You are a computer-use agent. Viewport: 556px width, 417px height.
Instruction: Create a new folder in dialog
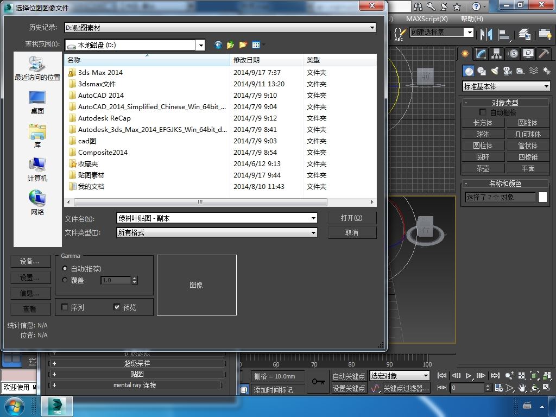point(243,45)
